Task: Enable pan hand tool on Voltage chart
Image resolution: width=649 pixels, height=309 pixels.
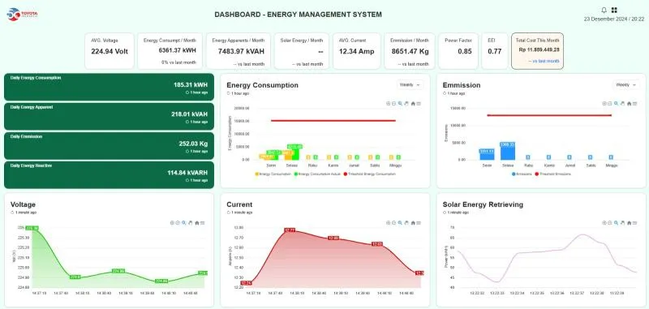Action: point(191,222)
